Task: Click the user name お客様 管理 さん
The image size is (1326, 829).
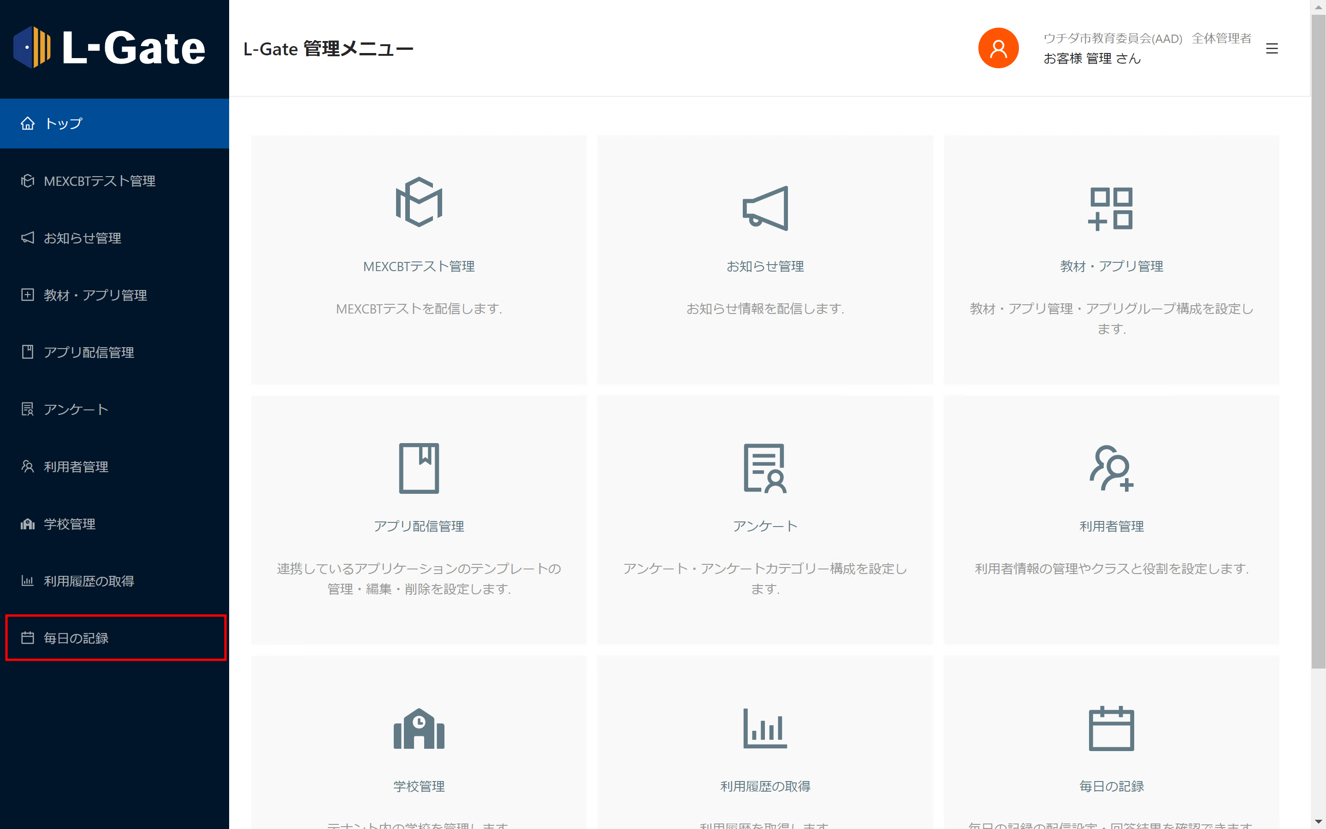Action: point(1091,59)
